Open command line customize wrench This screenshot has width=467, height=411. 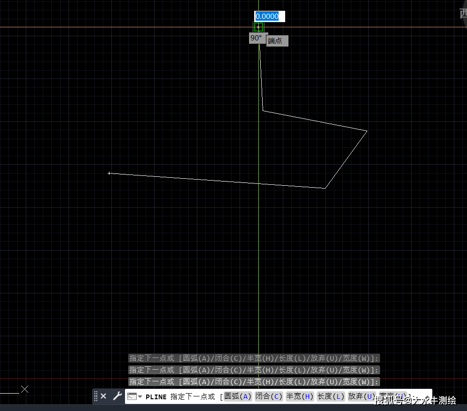(x=117, y=396)
